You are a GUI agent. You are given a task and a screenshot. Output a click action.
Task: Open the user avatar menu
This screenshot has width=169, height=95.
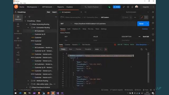pos(137,7)
